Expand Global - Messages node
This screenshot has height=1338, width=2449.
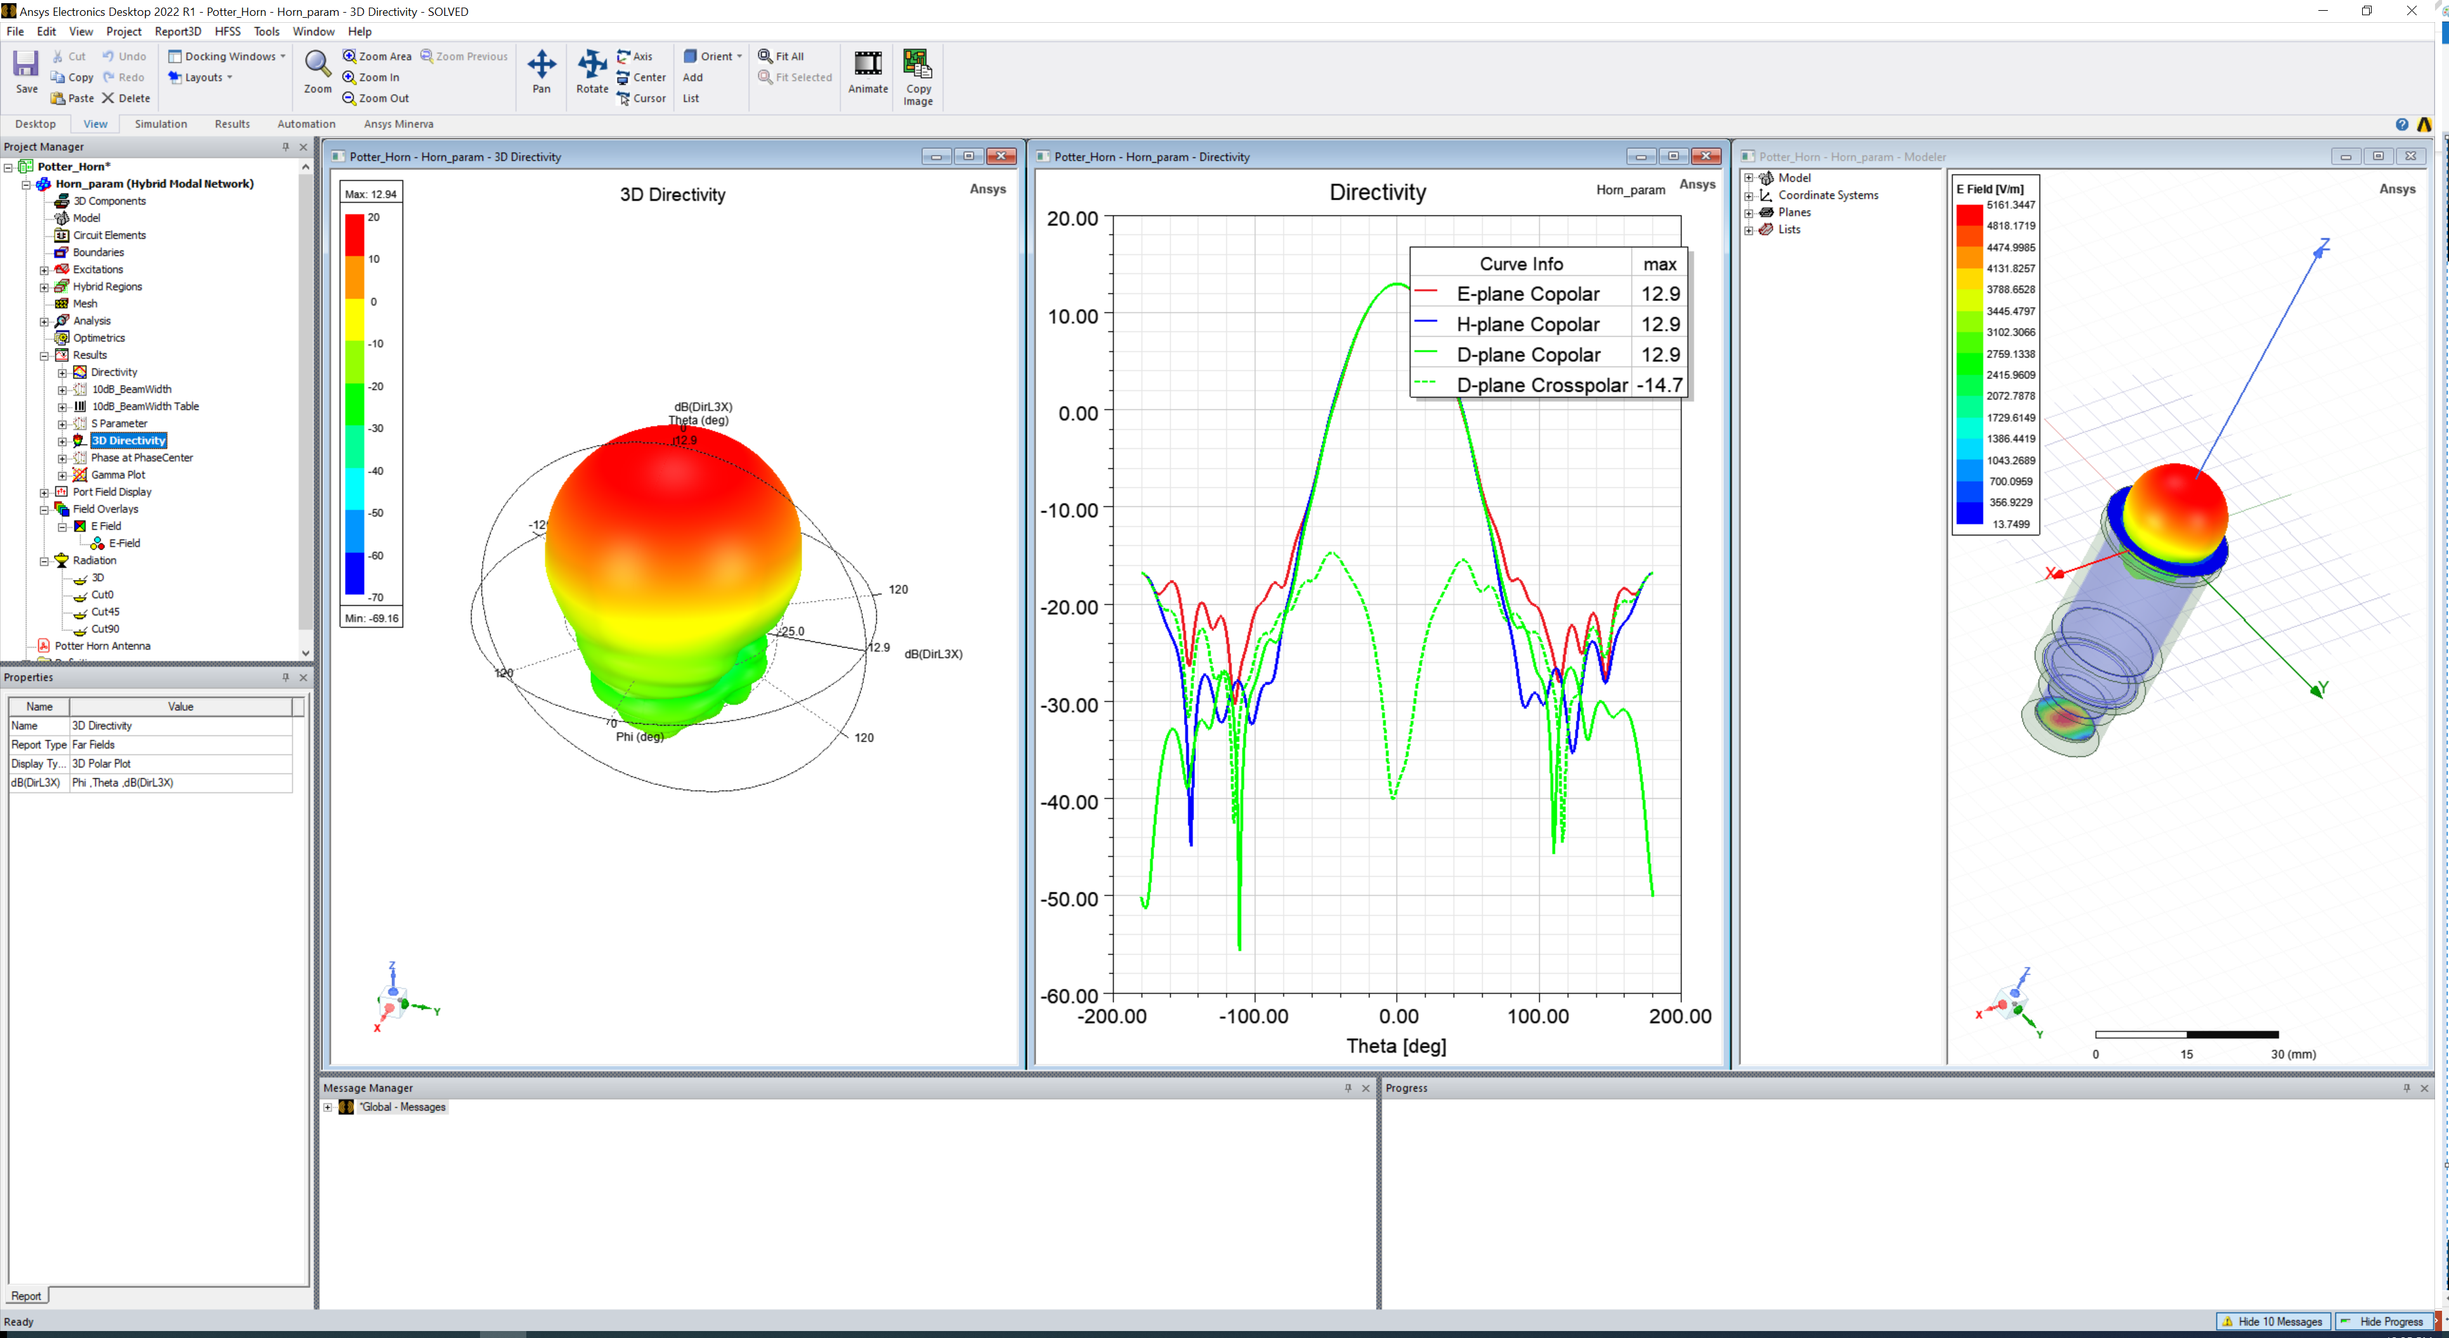tap(328, 1107)
